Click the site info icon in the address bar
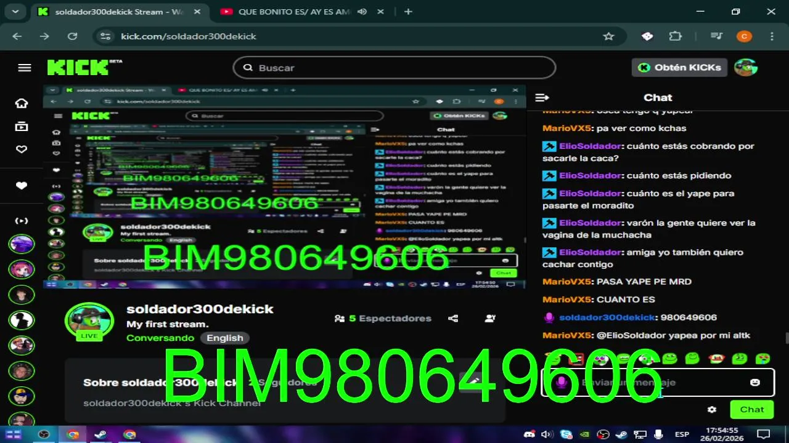 click(107, 36)
